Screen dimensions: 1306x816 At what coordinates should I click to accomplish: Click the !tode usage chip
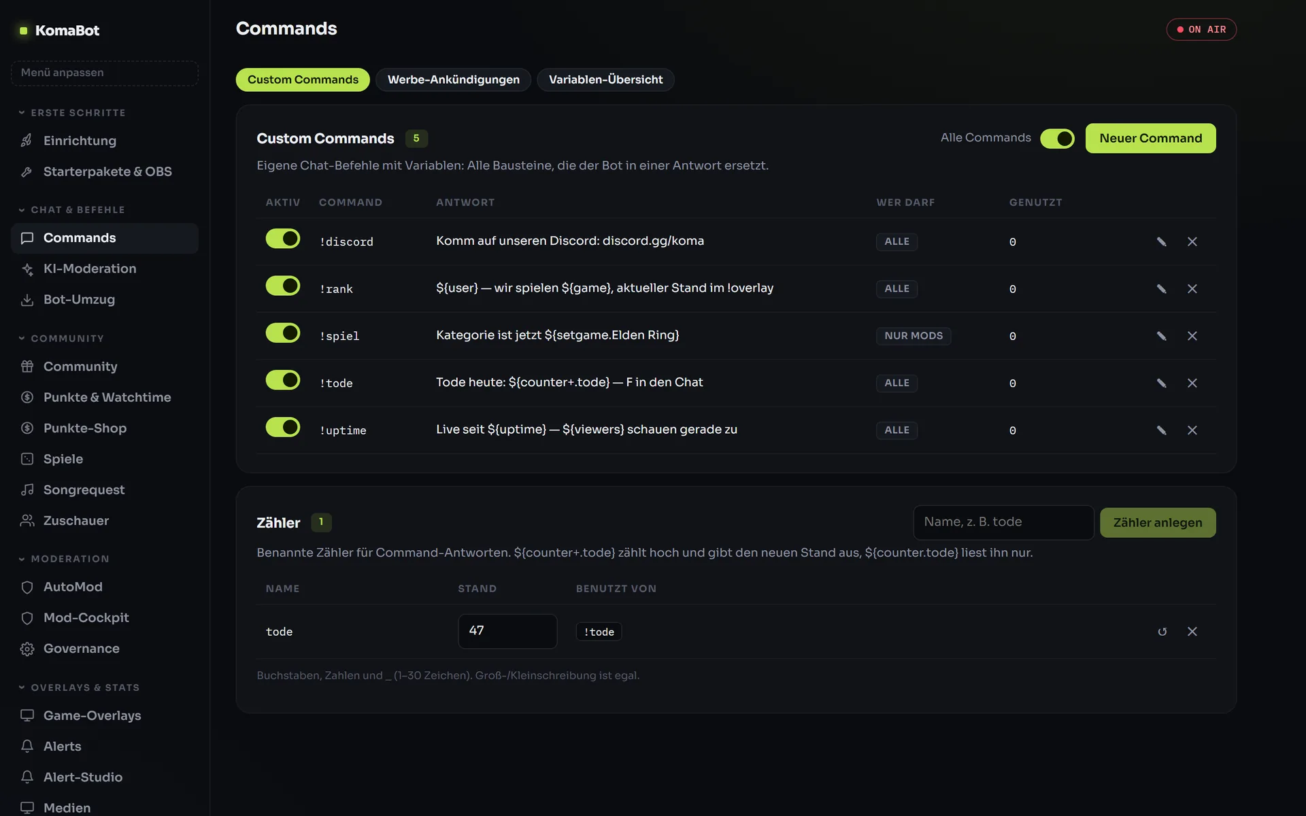coord(599,632)
